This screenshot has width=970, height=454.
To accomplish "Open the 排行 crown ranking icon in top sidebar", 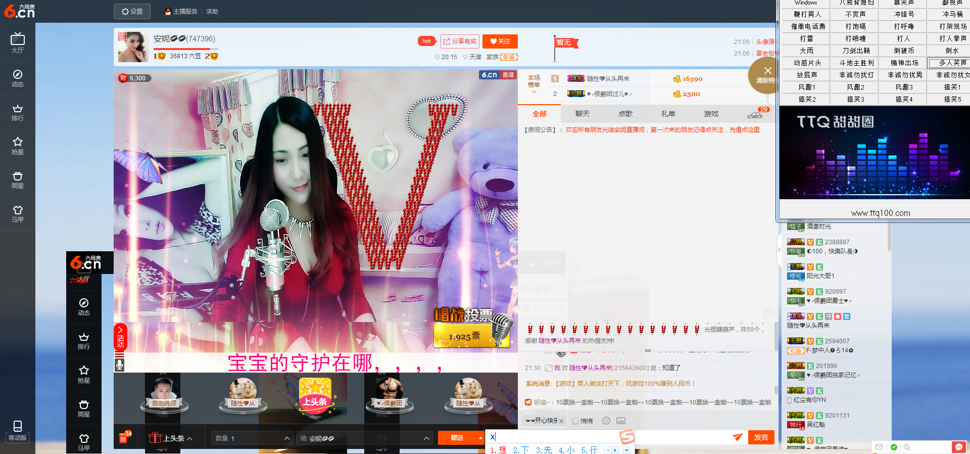I will point(18,112).
